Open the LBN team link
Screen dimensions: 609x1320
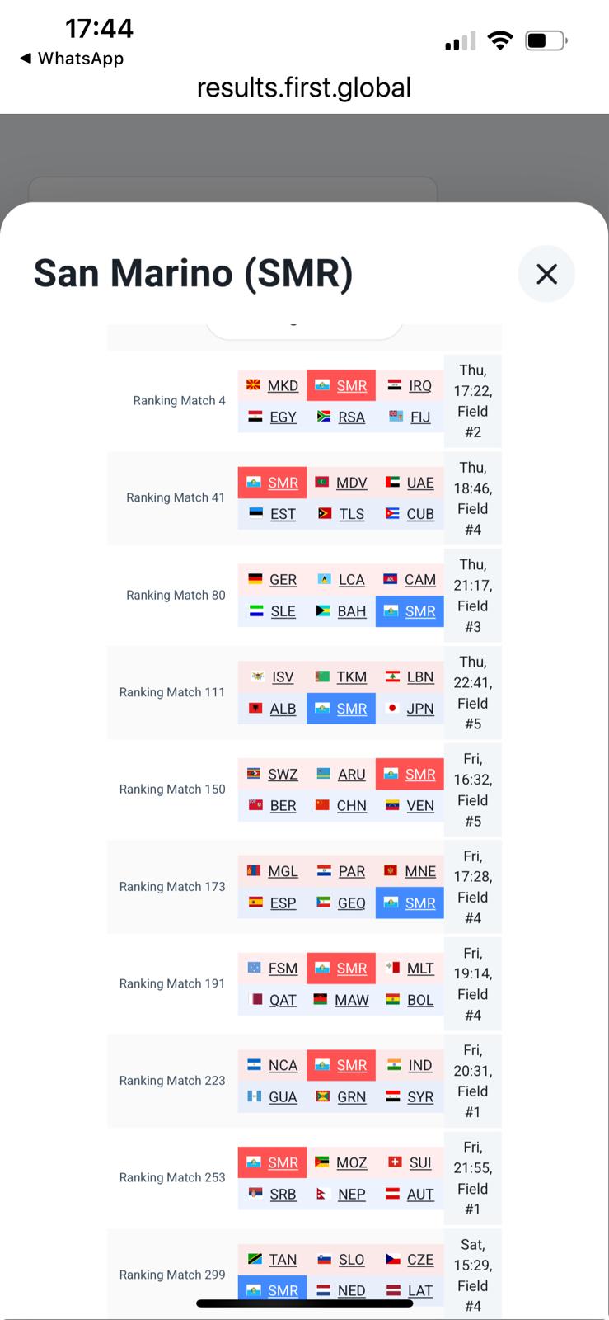click(x=420, y=677)
